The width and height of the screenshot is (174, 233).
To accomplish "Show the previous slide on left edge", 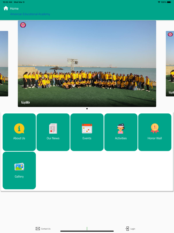I will coord(4,64).
